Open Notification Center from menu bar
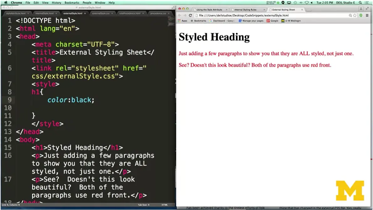 coord(367,3)
